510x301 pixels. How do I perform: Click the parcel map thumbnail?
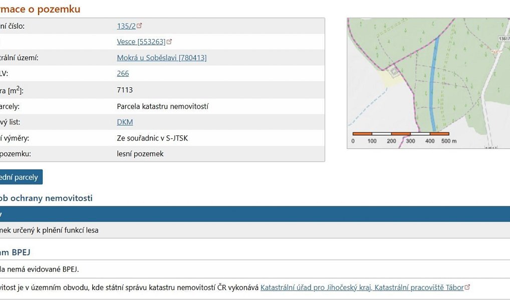point(428,83)
